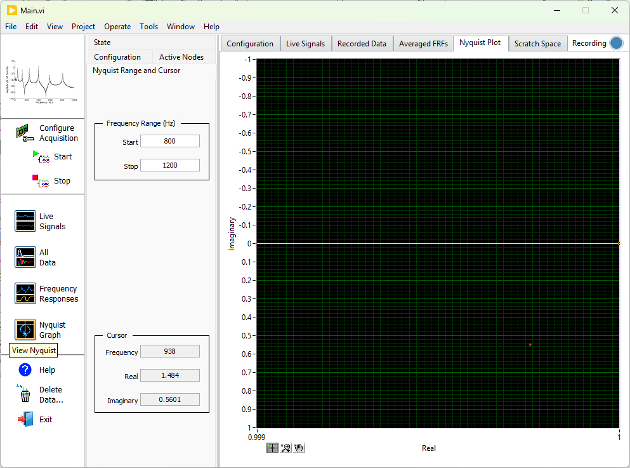Switch to the Live Signals tab

pyautogui.click(x=305, y=43)
